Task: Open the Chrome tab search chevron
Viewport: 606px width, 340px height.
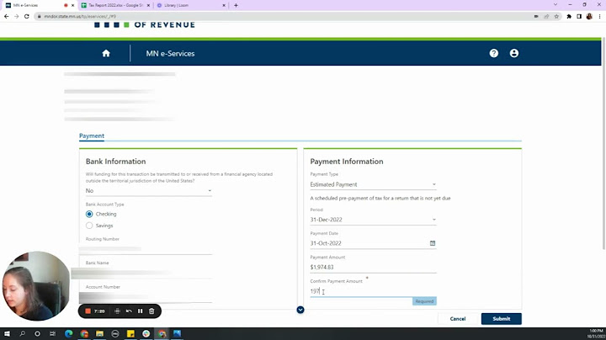Action: [555, 5]
